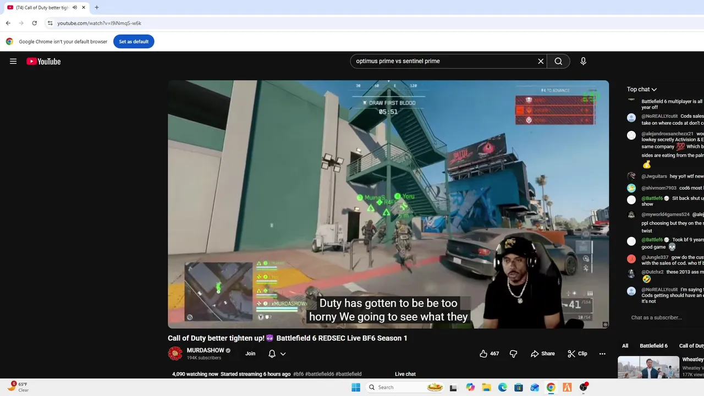Create a Clip of the video
704x396 pixels.
tap(577, 354)
